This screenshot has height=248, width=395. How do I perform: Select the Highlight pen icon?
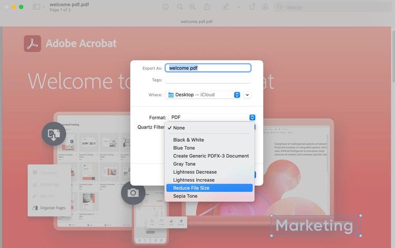point(226,7)
